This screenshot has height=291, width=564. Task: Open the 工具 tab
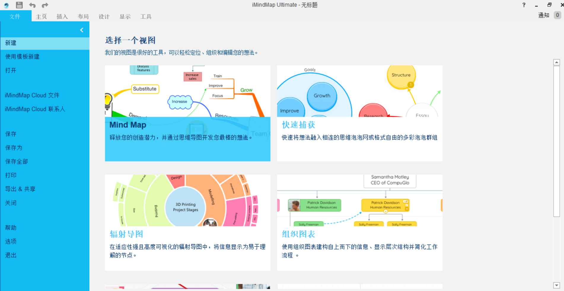[x=146, y=17]
